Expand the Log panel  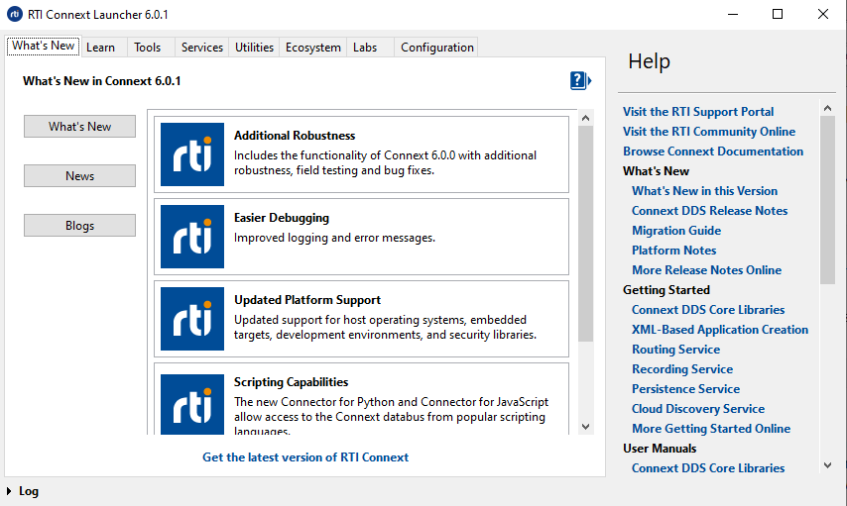coord(10,491)
